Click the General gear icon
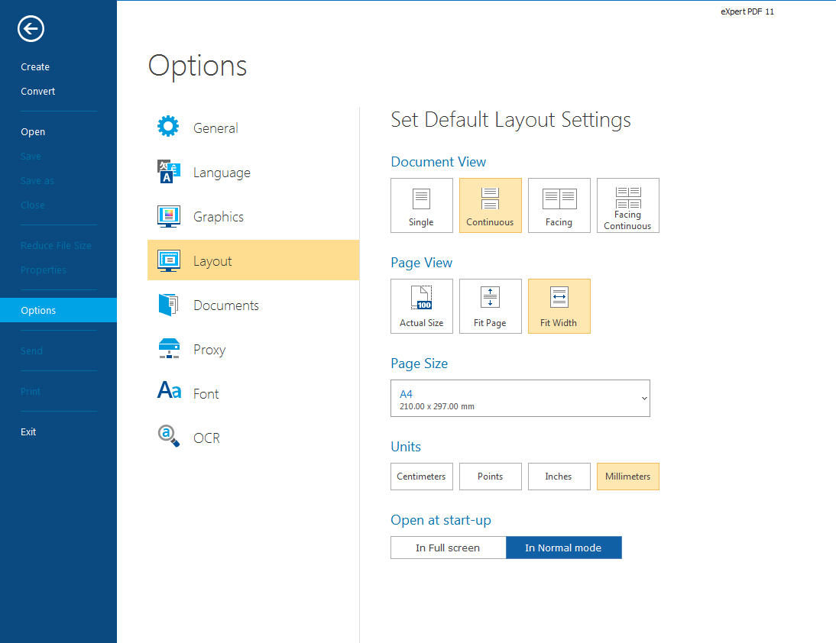Image resolution: width=836 pixels, height=643 pixels. point(168,126)
